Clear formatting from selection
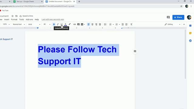The height and width of the screenshot is (109, 194). (131, 24)
